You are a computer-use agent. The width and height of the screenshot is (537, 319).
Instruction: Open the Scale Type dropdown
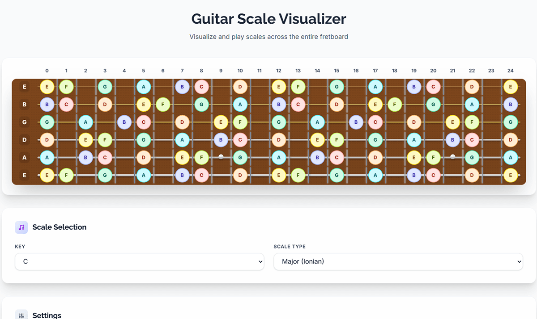(398, 261)
